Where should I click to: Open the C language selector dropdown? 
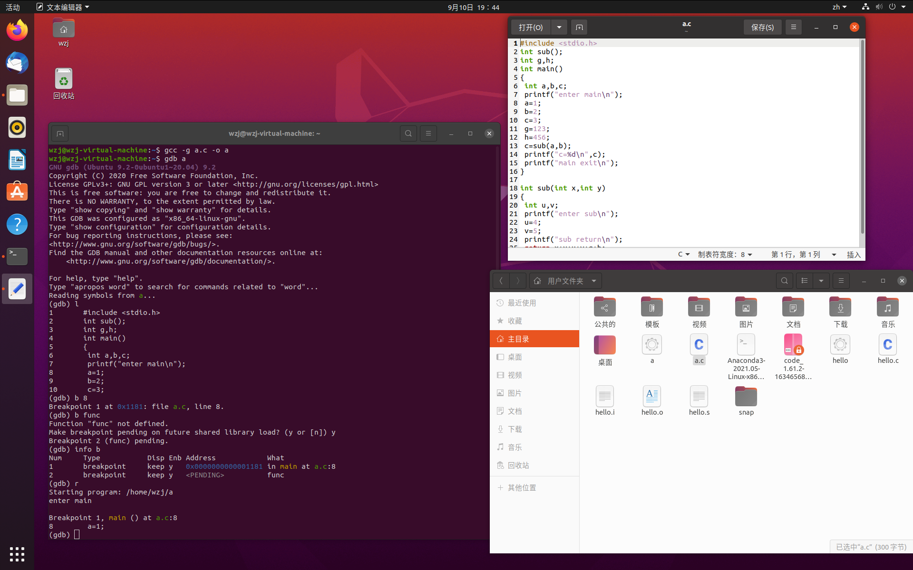683,255
